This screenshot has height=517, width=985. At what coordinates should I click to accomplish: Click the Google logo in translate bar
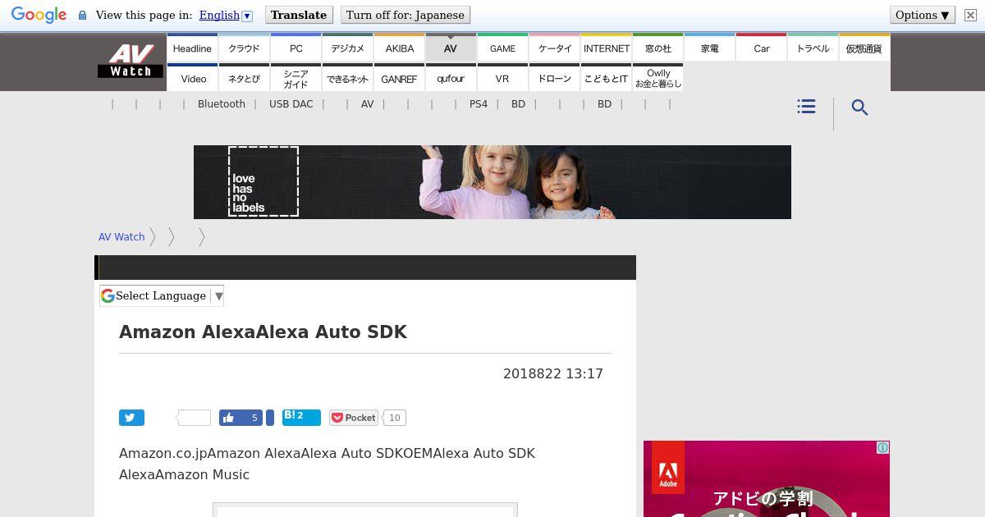click(x=39, y=15)
